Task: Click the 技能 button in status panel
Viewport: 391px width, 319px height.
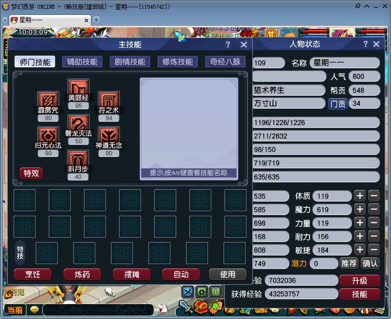Action: tap(360, 294)
